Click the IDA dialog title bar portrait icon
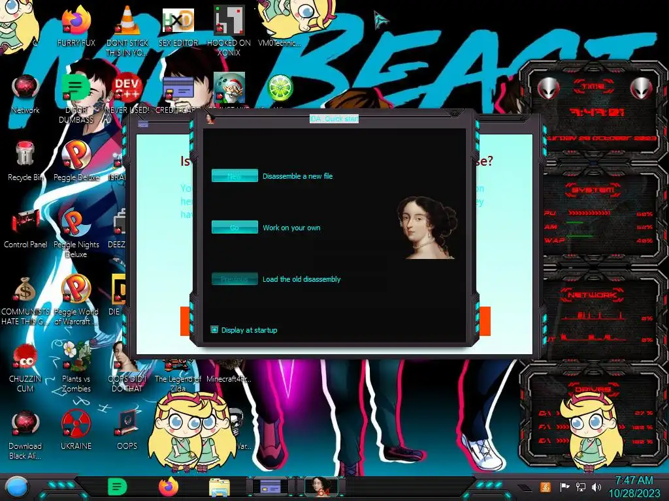 coord(210,119)
